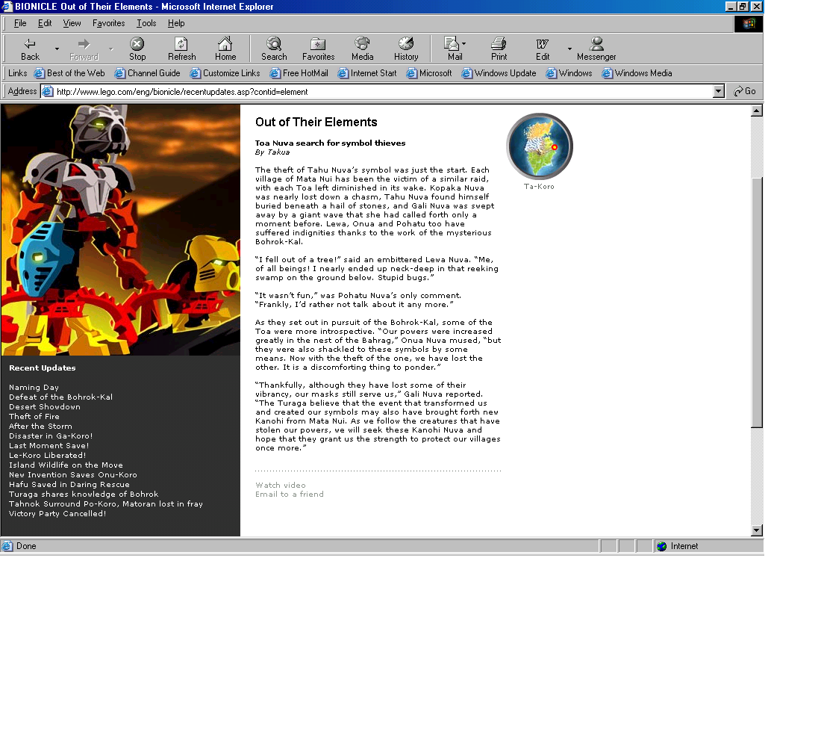
Task: Open the File menu
Action: pos(20,23)
